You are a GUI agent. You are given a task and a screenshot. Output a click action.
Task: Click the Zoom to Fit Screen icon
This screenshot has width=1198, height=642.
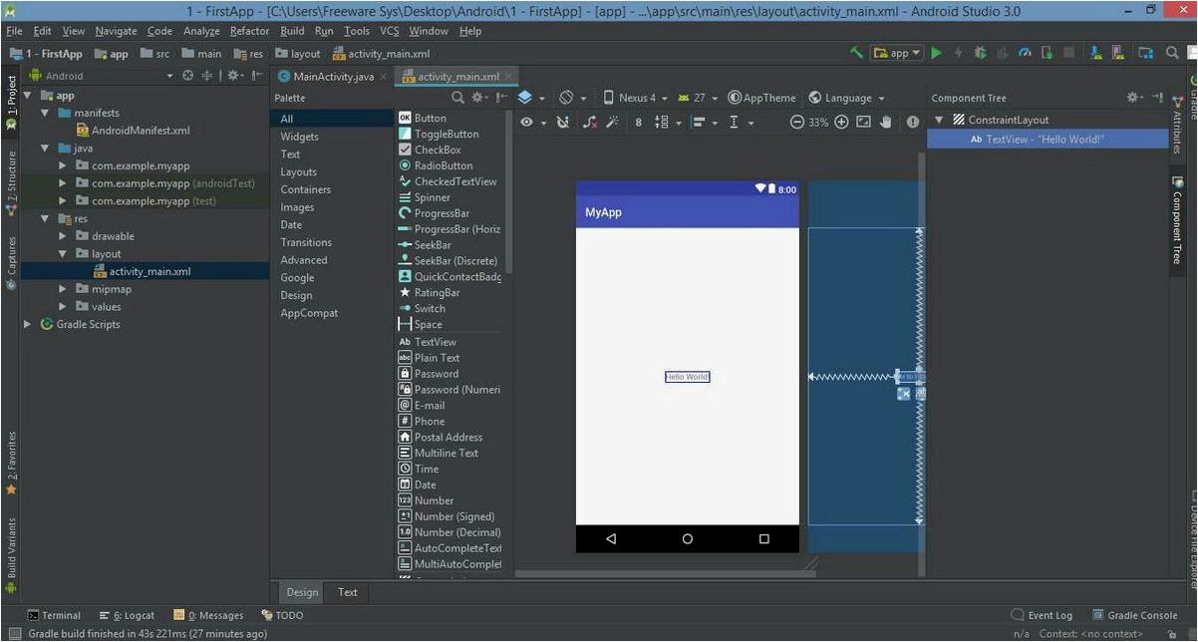[863, 123]
